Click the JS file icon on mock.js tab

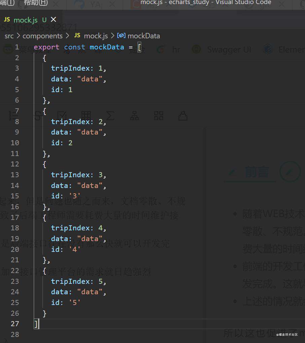[x=7, y=20]
